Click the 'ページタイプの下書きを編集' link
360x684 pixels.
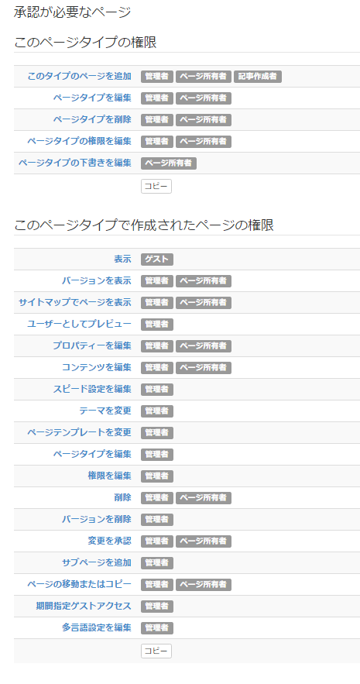[74, 163]
